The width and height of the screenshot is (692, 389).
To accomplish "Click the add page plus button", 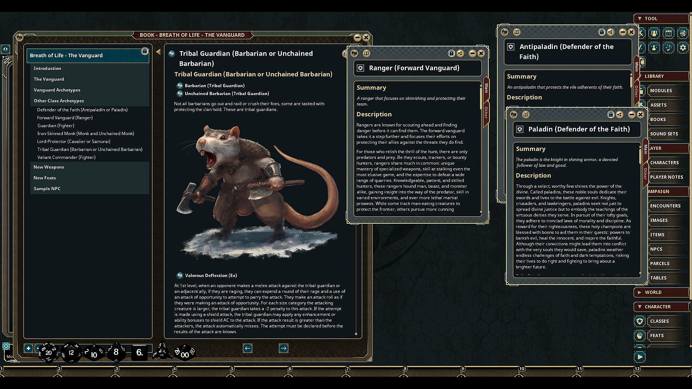I will click(28, 348).
